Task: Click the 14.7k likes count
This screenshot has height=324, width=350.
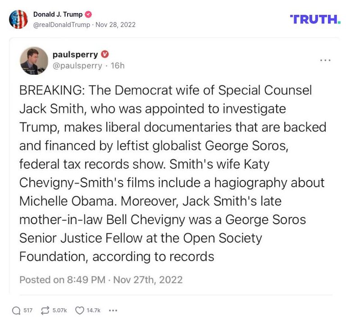Action: click(x=94, y=310)
